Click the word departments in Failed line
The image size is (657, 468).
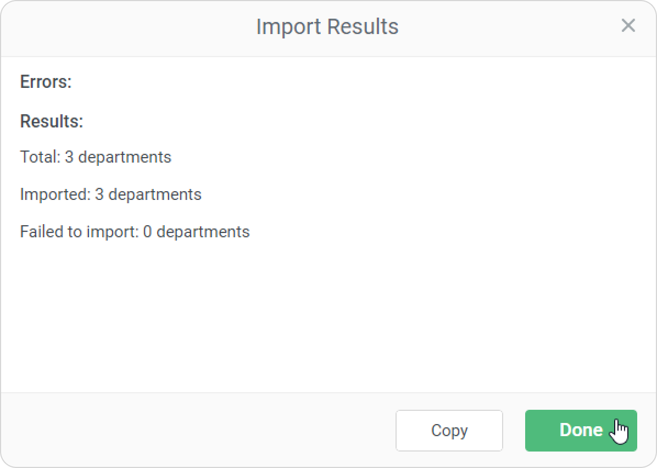click(203, 232)
